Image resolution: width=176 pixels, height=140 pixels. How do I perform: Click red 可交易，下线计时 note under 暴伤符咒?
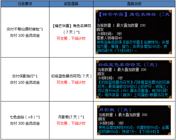tap(71, 82)
